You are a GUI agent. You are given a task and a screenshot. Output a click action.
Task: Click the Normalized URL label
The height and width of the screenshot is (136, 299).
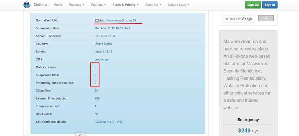48,20
